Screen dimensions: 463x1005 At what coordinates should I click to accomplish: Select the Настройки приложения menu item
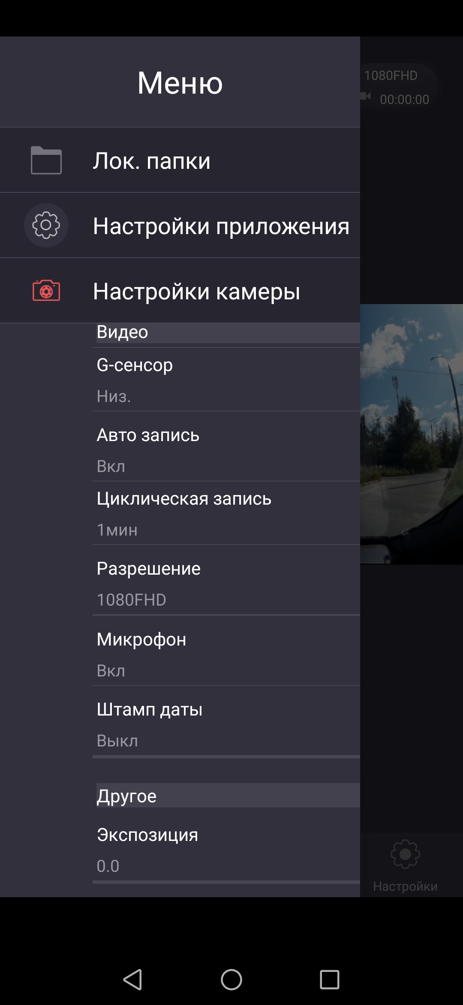(180, 225)
